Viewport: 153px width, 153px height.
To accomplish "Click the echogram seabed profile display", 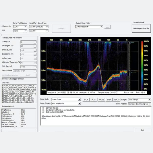I will [87, 66].
